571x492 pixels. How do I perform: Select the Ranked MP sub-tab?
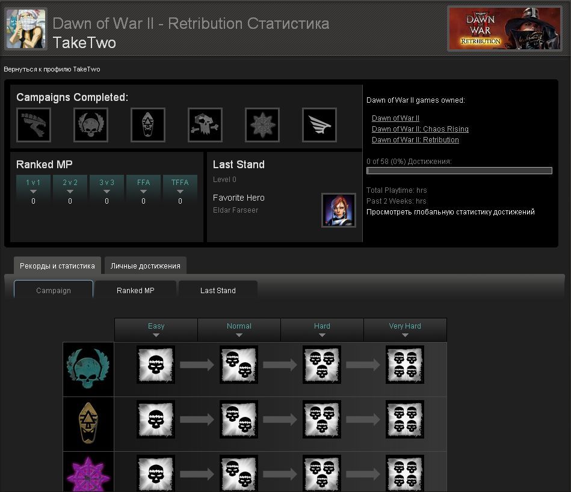(135, 290)
